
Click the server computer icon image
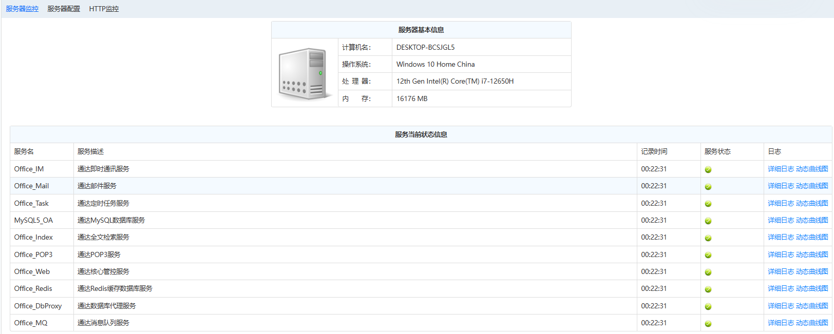pos(304,73)
